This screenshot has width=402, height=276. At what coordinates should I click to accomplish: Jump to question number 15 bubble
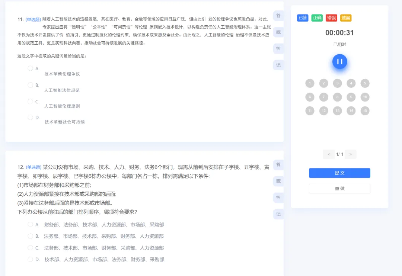[x=365, y=111]
